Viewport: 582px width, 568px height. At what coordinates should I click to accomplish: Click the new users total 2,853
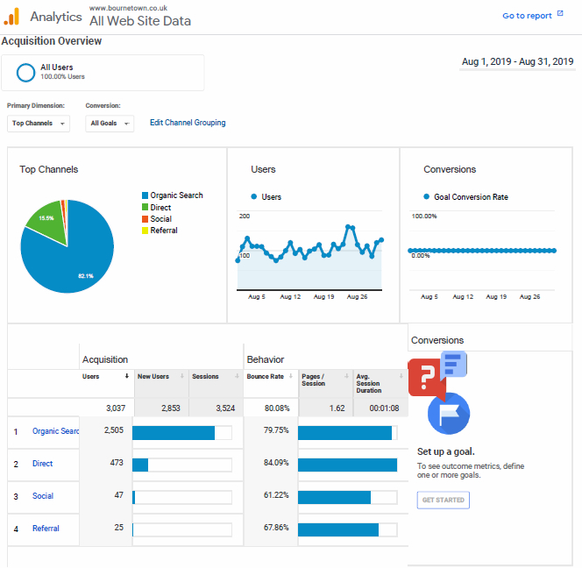pos(171,408)
